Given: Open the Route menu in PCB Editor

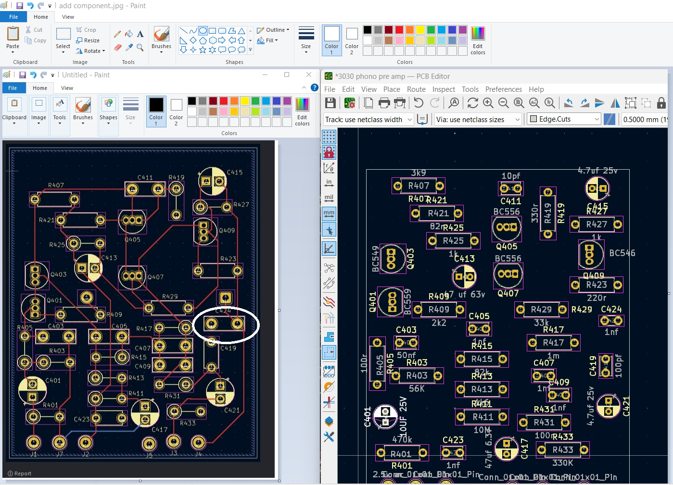Looking at the screenshot, I should (x=416, y=89).
